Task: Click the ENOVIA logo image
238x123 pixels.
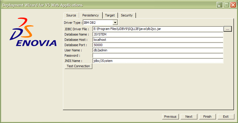Action: [33, 32]
